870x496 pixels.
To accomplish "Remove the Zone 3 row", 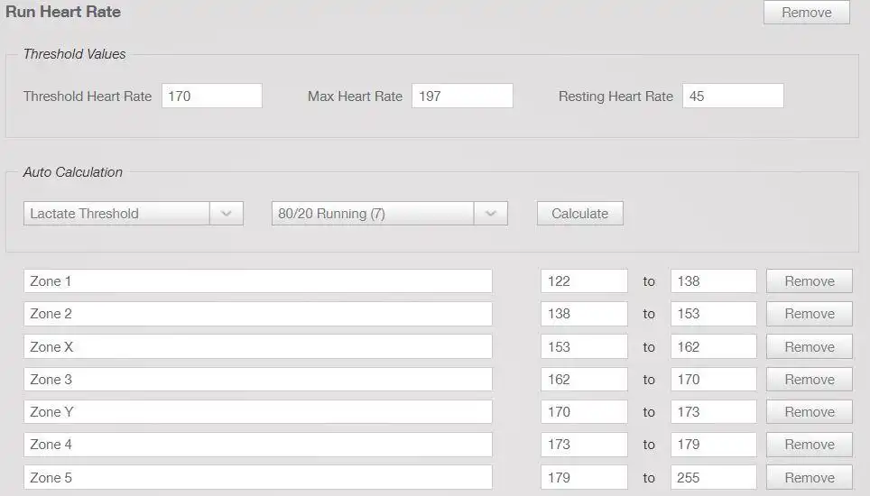I will point(810,380).
